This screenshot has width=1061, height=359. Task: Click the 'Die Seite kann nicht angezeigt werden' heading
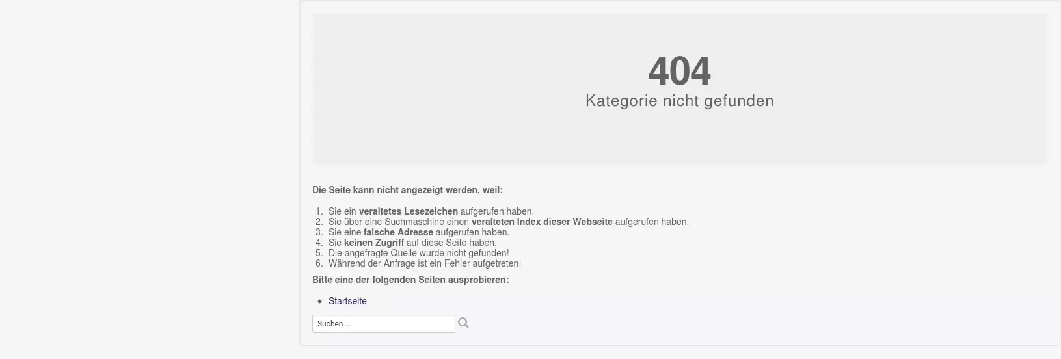[407, 191]
